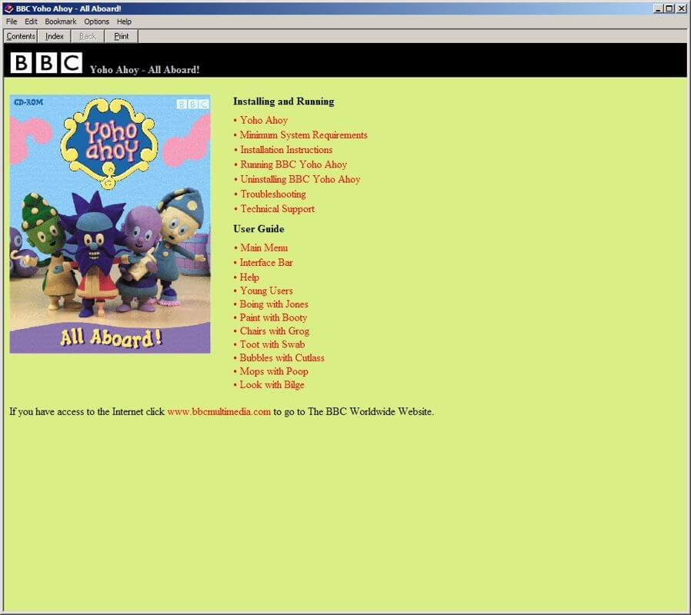Open the Technical Support link
The width and height of the screenshot is (691, 615).
pos(277,209)
